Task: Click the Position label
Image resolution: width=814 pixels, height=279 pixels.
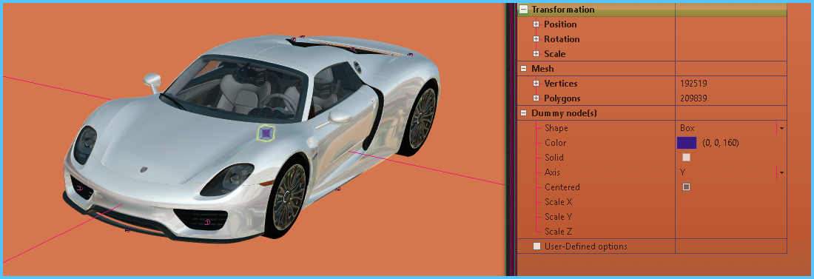Action: point(560,24)
